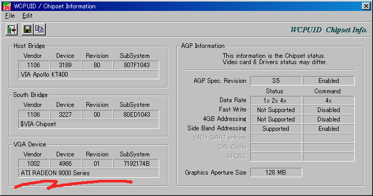
Task: Select Host Bridge revision value 80
Action: coord(97,65)
